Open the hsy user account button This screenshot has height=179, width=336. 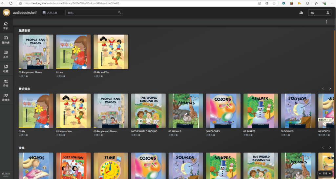(320, 13)
